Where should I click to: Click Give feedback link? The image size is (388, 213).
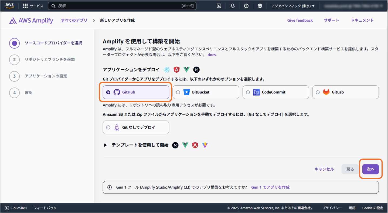300,20
